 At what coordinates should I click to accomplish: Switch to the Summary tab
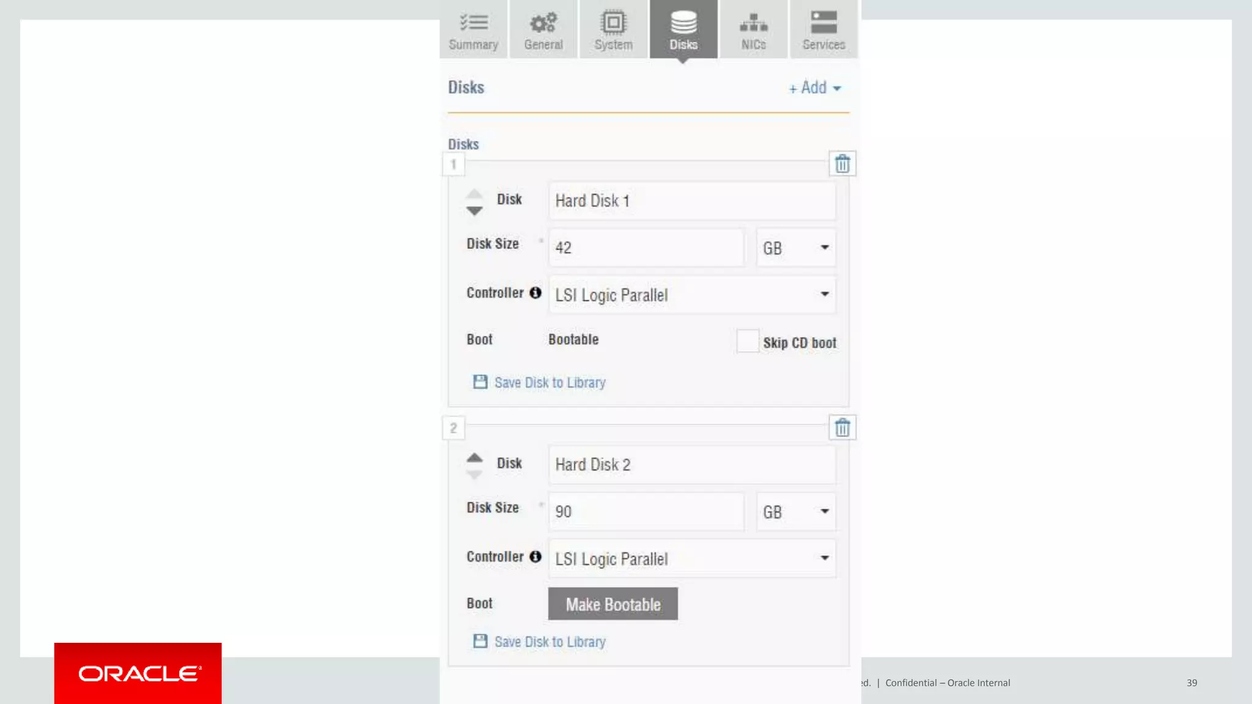(473, 29)
